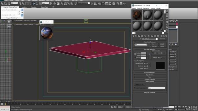Open the Utilities menu in Material Editor

click(158, 8)
